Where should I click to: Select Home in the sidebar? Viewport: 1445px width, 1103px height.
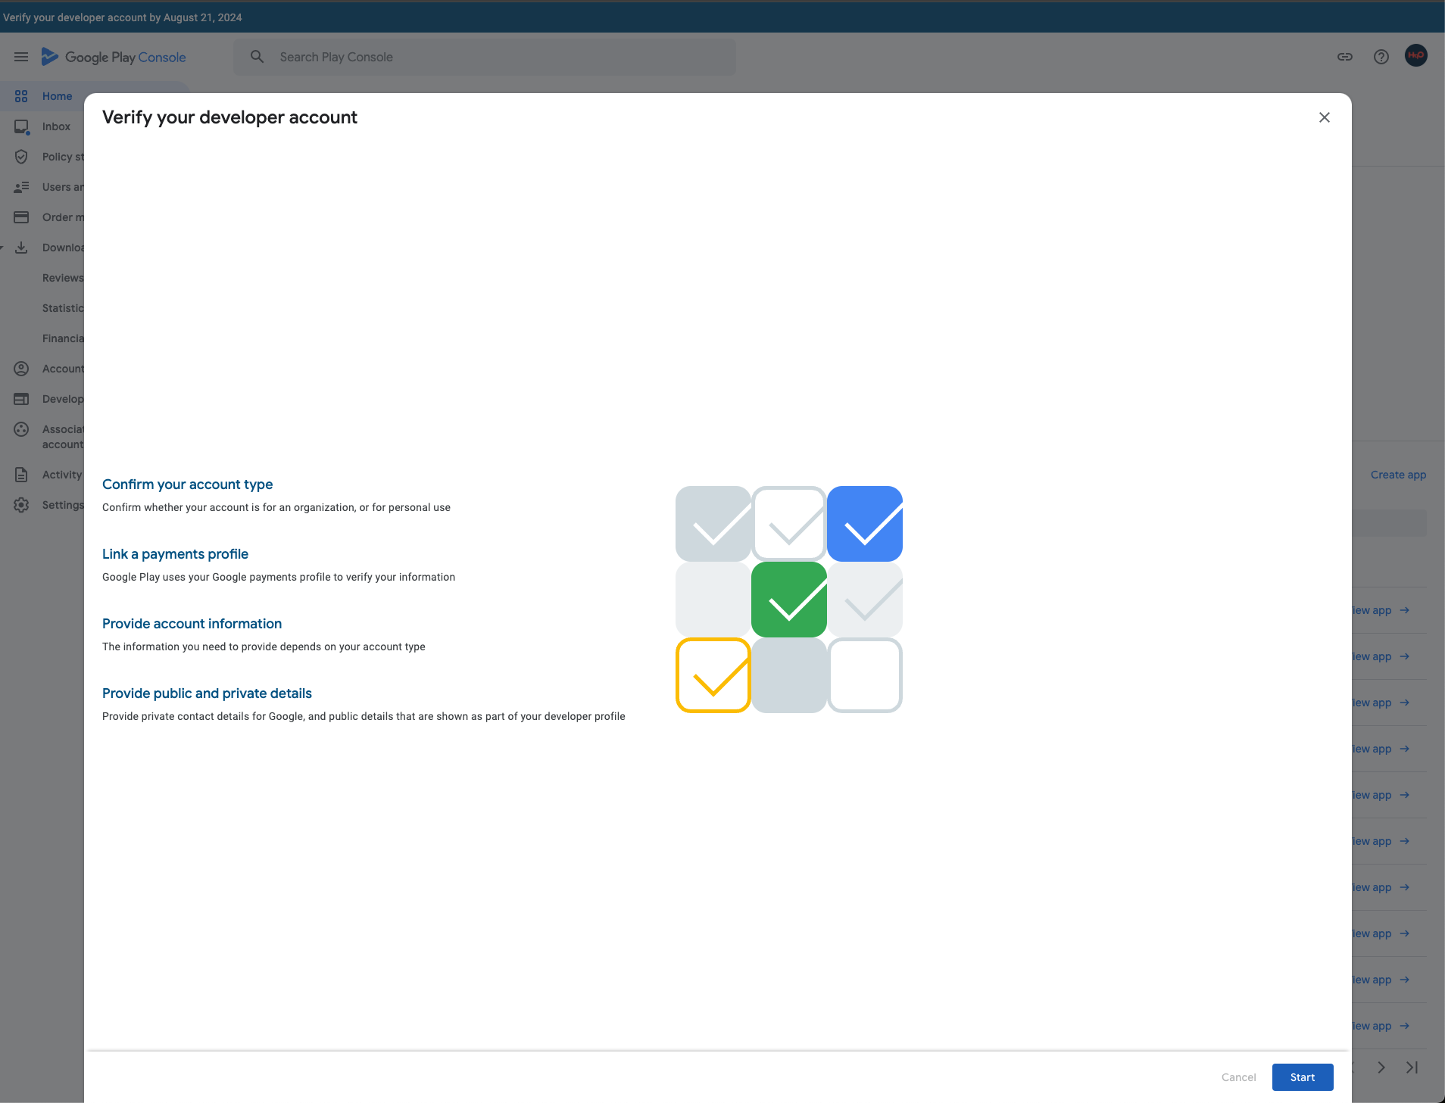pos(57,96)
